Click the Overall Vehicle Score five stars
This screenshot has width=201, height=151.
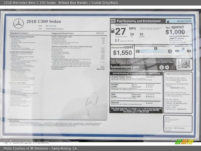point(150,77)
